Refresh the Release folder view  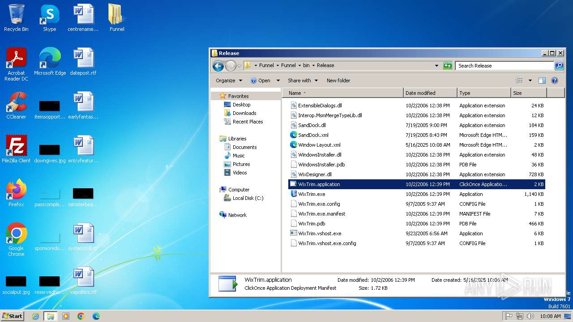(x=448, y=66)
